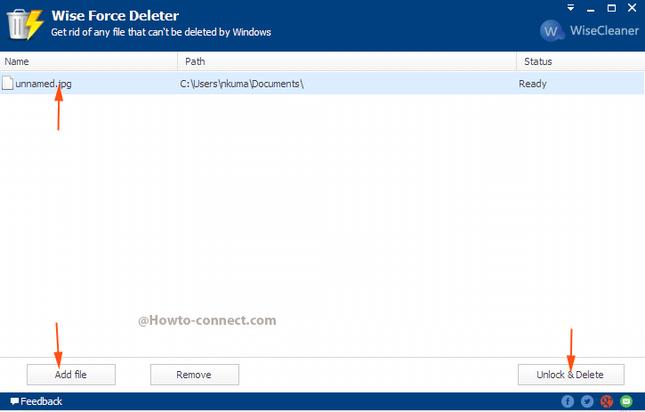Select the unnamed.jpg file row

322,84
